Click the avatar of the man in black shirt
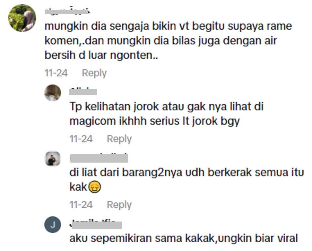Viewport: 312px width, 251px height. click(x=53, y=159)
